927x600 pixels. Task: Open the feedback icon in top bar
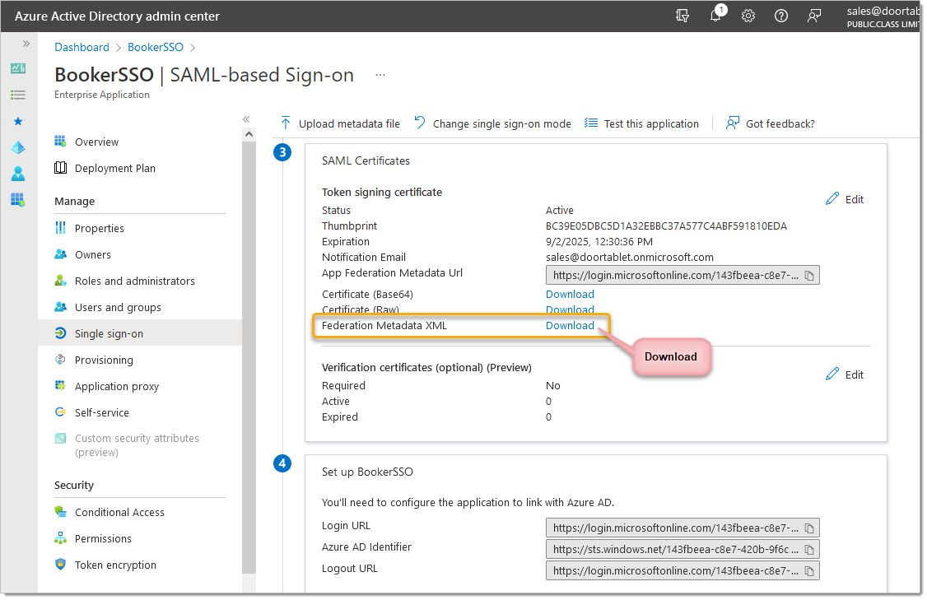(x=814, y=16)
